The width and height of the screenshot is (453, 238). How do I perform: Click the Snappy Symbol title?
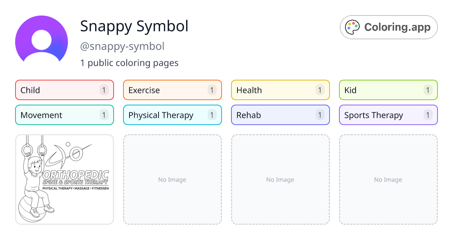(x=134, y=26)
